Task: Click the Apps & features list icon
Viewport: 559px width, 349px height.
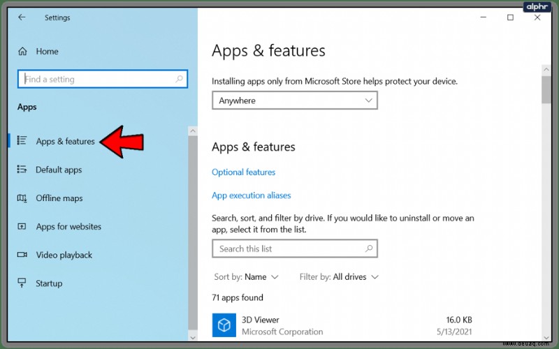Action: pyautogui.click(x=22, y=141)
